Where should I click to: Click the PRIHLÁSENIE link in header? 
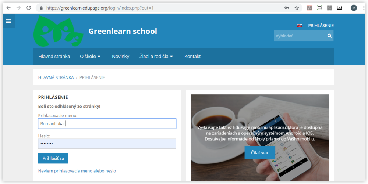pyautogui.click(x=321, y=26)
